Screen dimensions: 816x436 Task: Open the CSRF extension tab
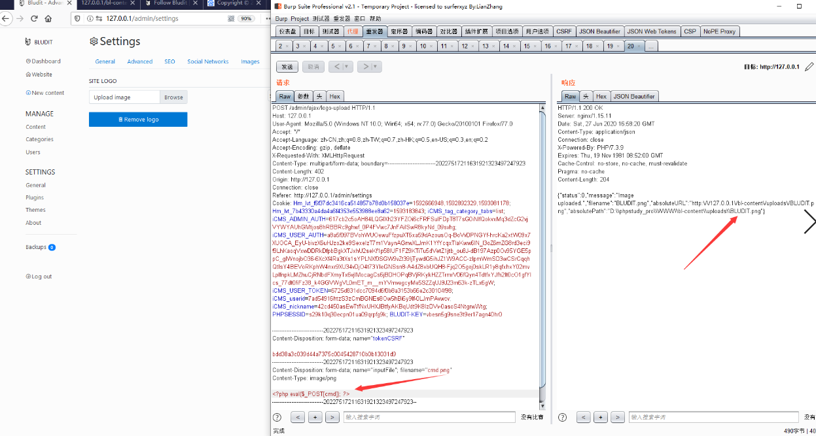click(563, 31)
